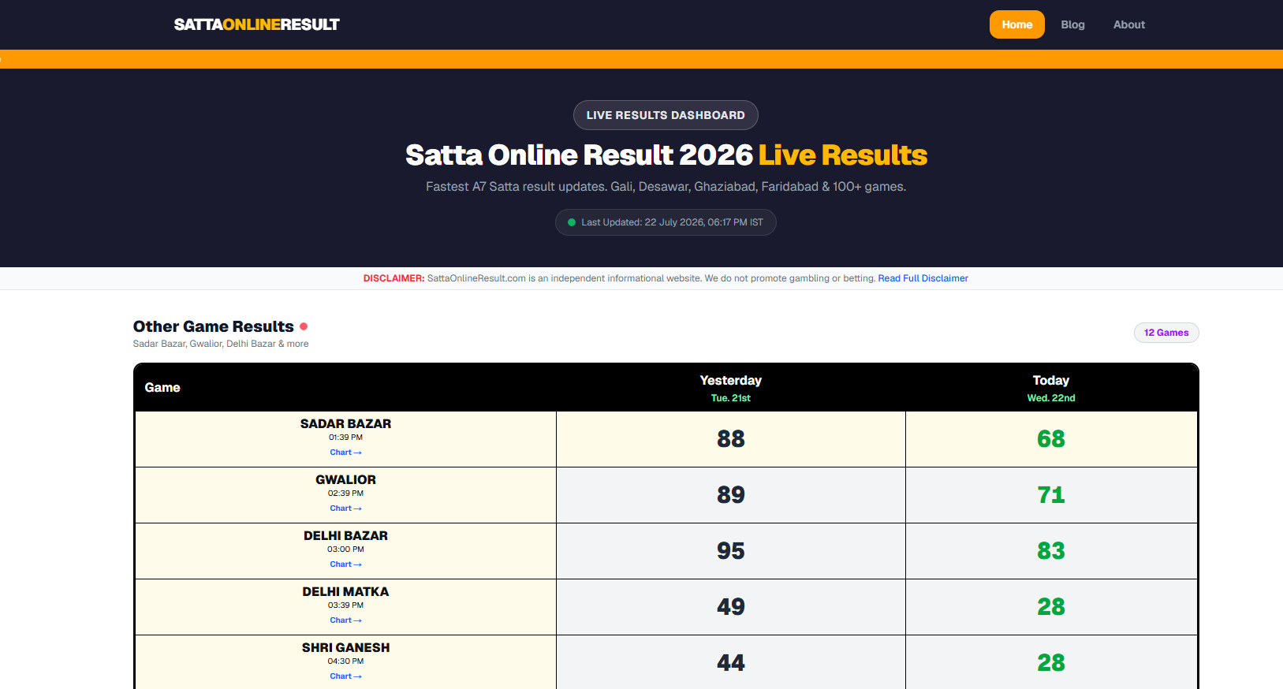Open the Home menu button
The image size is (1283, 689).
(1016, 24)
